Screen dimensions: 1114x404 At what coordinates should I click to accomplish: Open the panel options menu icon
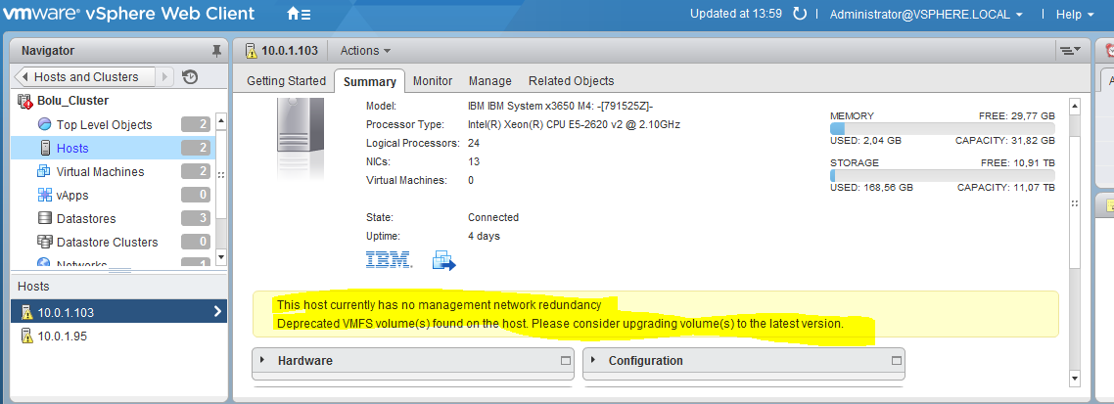1070,50
